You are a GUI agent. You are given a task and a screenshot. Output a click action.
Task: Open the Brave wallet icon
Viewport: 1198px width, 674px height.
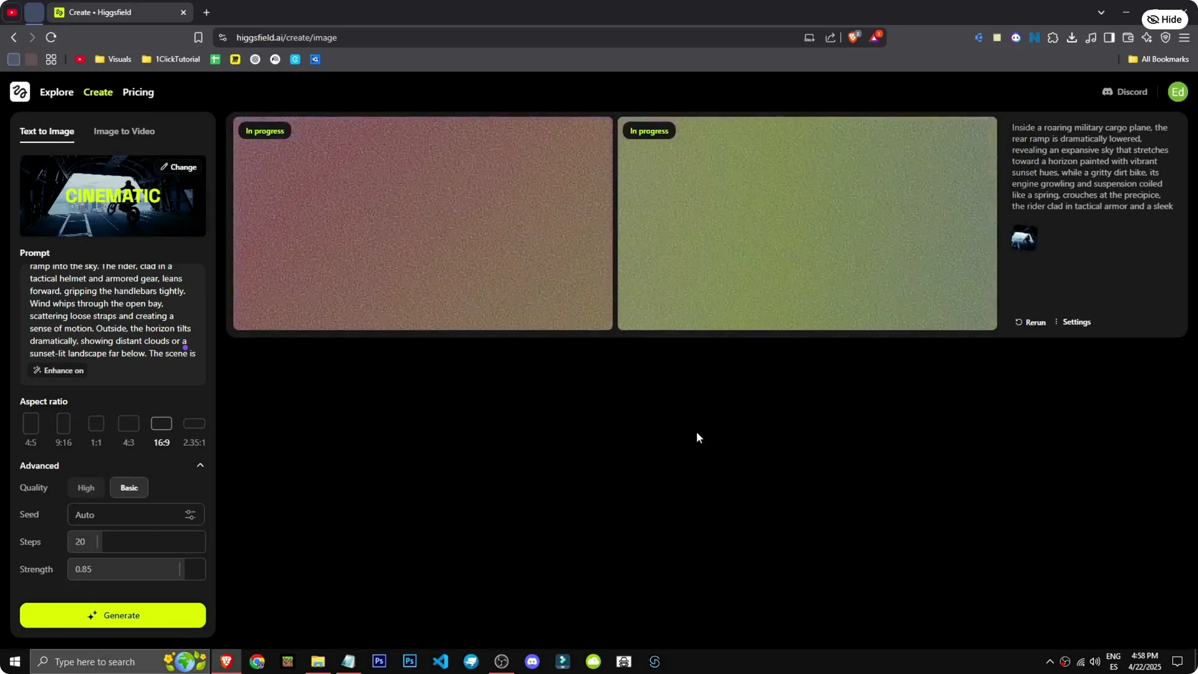click(x=1128, y=37)
